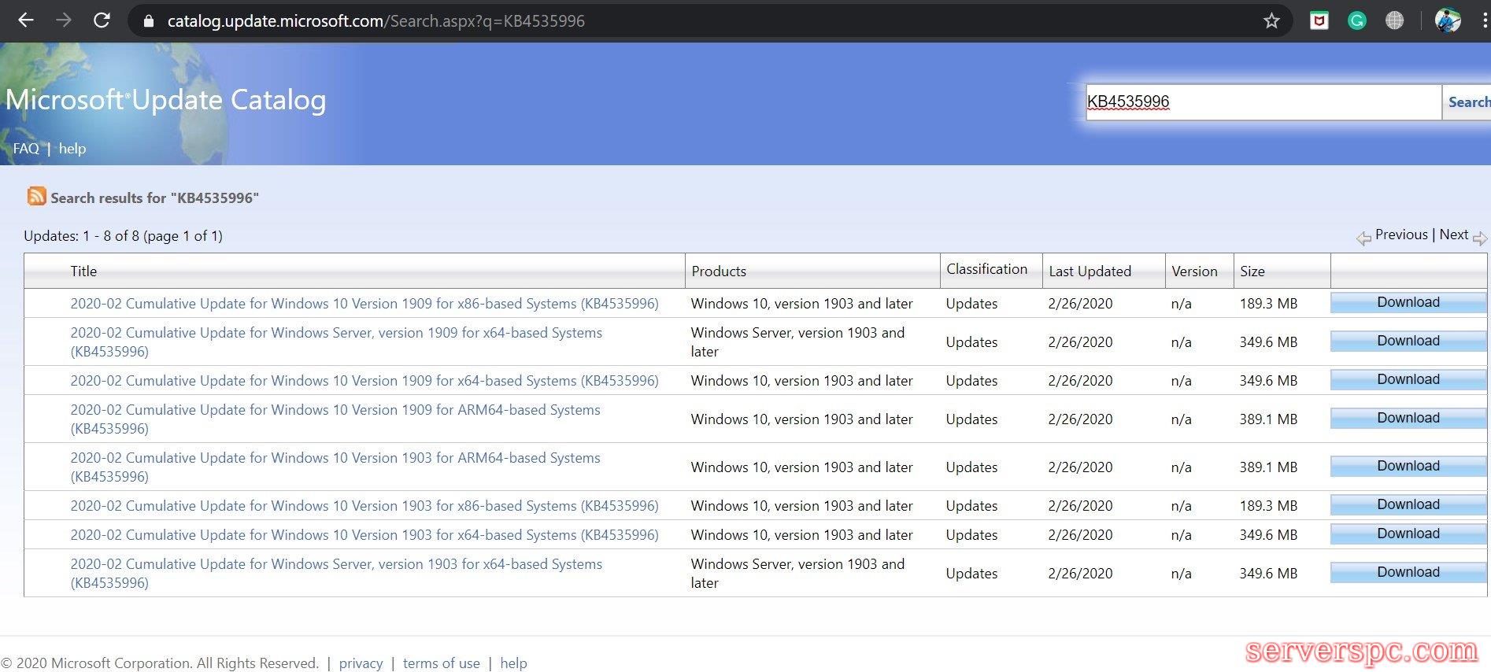Viewport: 1491px width, 672px height.
Task: Download the 1909 x86-based Systems update
Action: coord(1408,303)
